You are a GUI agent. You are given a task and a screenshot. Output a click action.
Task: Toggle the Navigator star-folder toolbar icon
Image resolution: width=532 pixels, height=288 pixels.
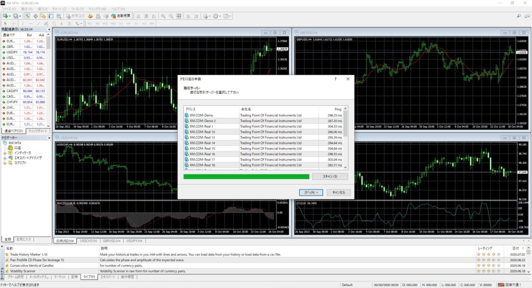tap(43, 16)
